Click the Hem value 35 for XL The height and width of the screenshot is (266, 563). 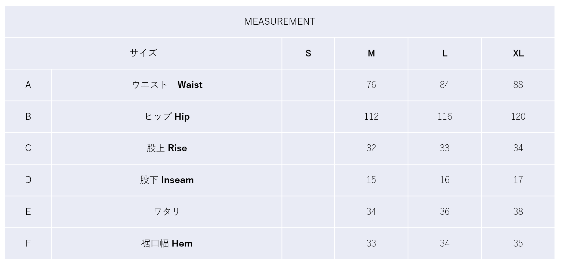click(518, 243)
